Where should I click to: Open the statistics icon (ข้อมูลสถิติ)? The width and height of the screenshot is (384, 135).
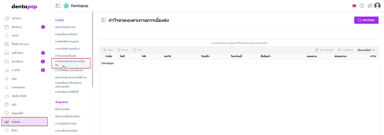(7, 113)
